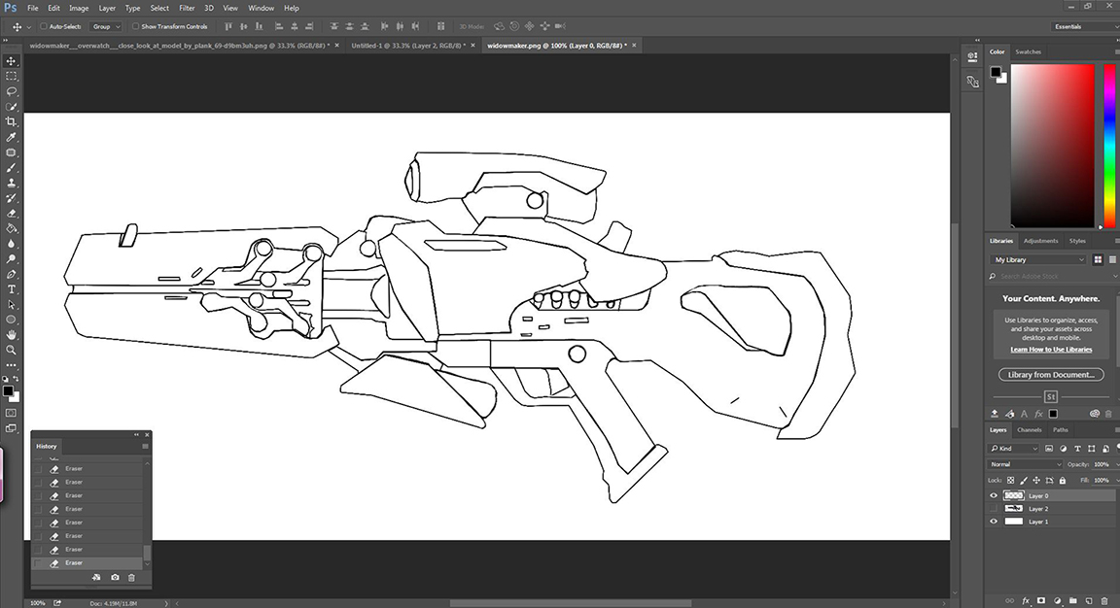Add a layer mask in Layers panel
The height and width of the screenshot is (608, 1120).
point(1041,601)
